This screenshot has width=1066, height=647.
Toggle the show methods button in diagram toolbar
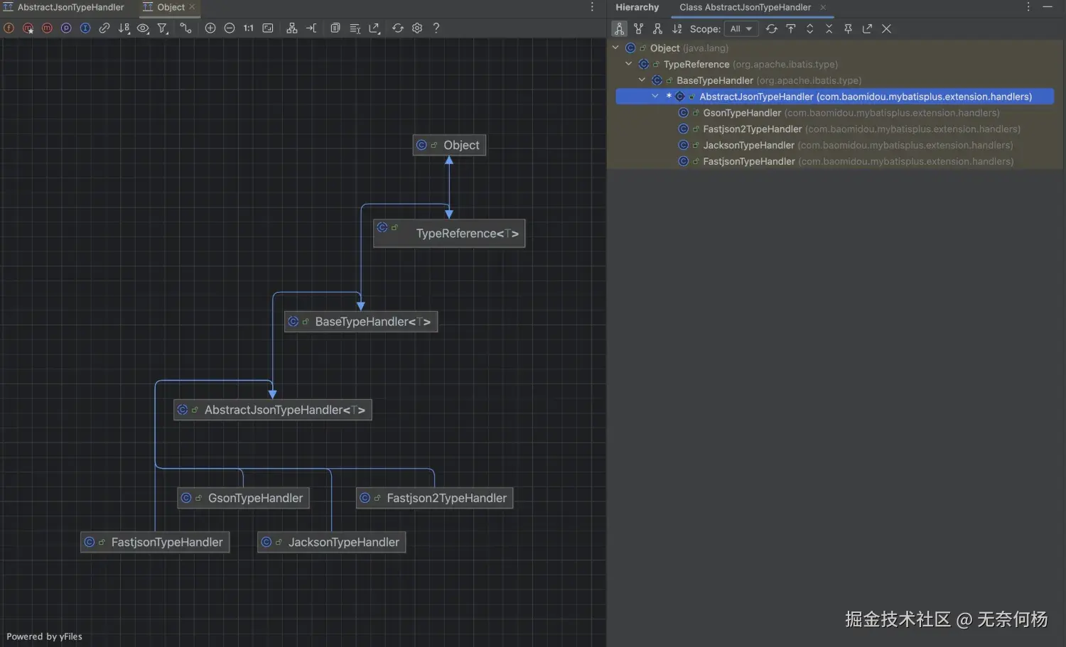coord(47,28)
